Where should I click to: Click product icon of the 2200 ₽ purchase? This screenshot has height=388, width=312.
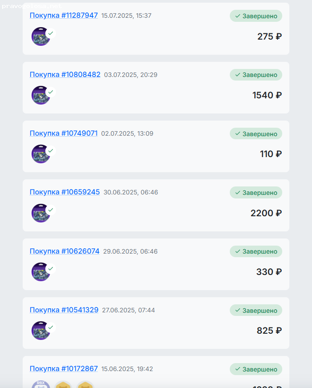click(40, 213)
